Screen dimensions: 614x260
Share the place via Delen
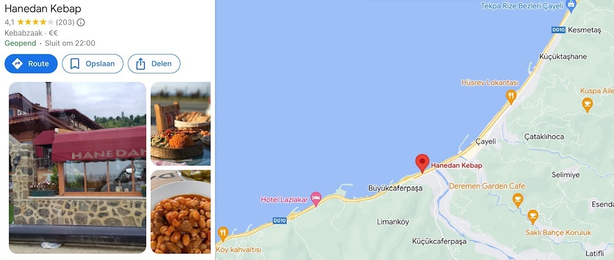point(154,64)
